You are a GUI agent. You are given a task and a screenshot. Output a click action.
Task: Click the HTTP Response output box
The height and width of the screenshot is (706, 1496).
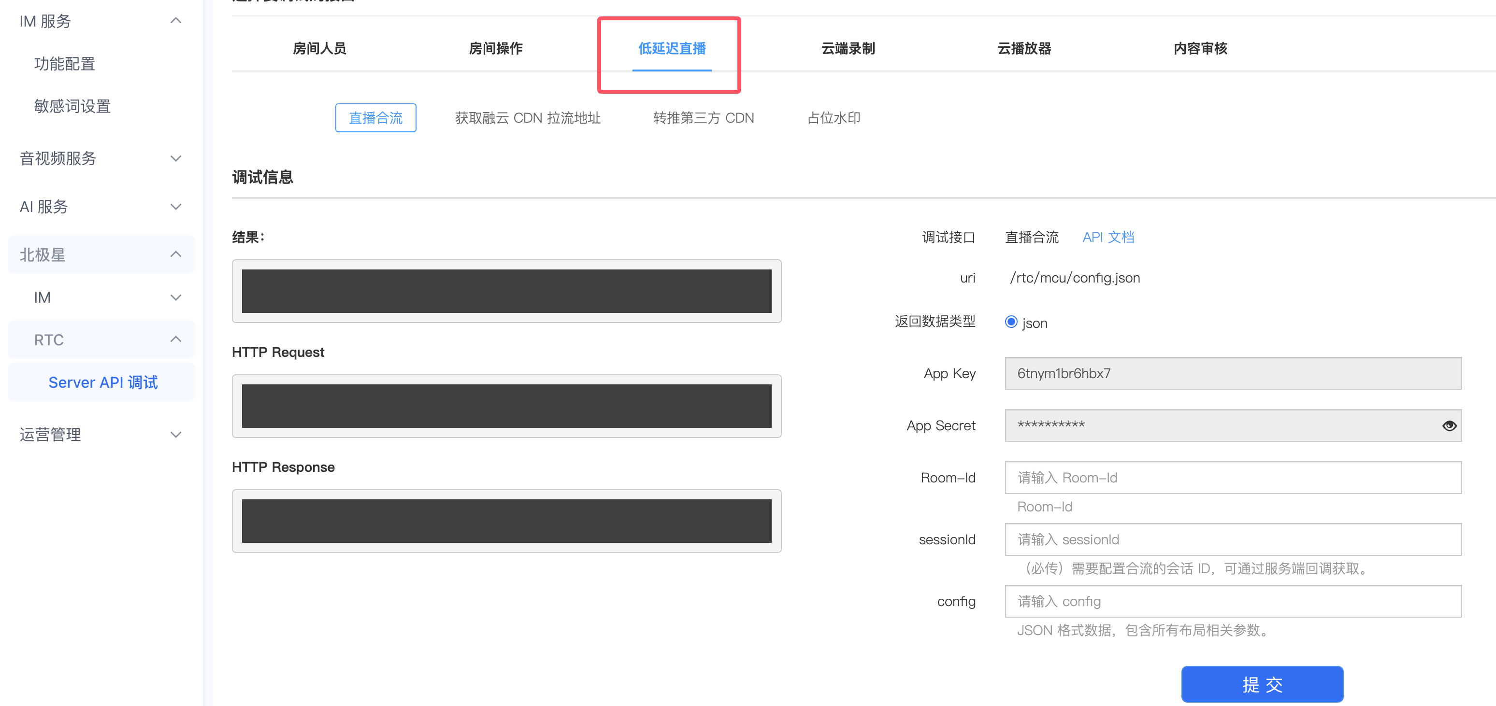[506, 521]
